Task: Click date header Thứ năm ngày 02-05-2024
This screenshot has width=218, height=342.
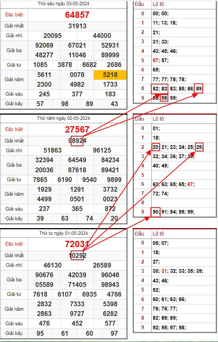Action: tap(63, 118)
